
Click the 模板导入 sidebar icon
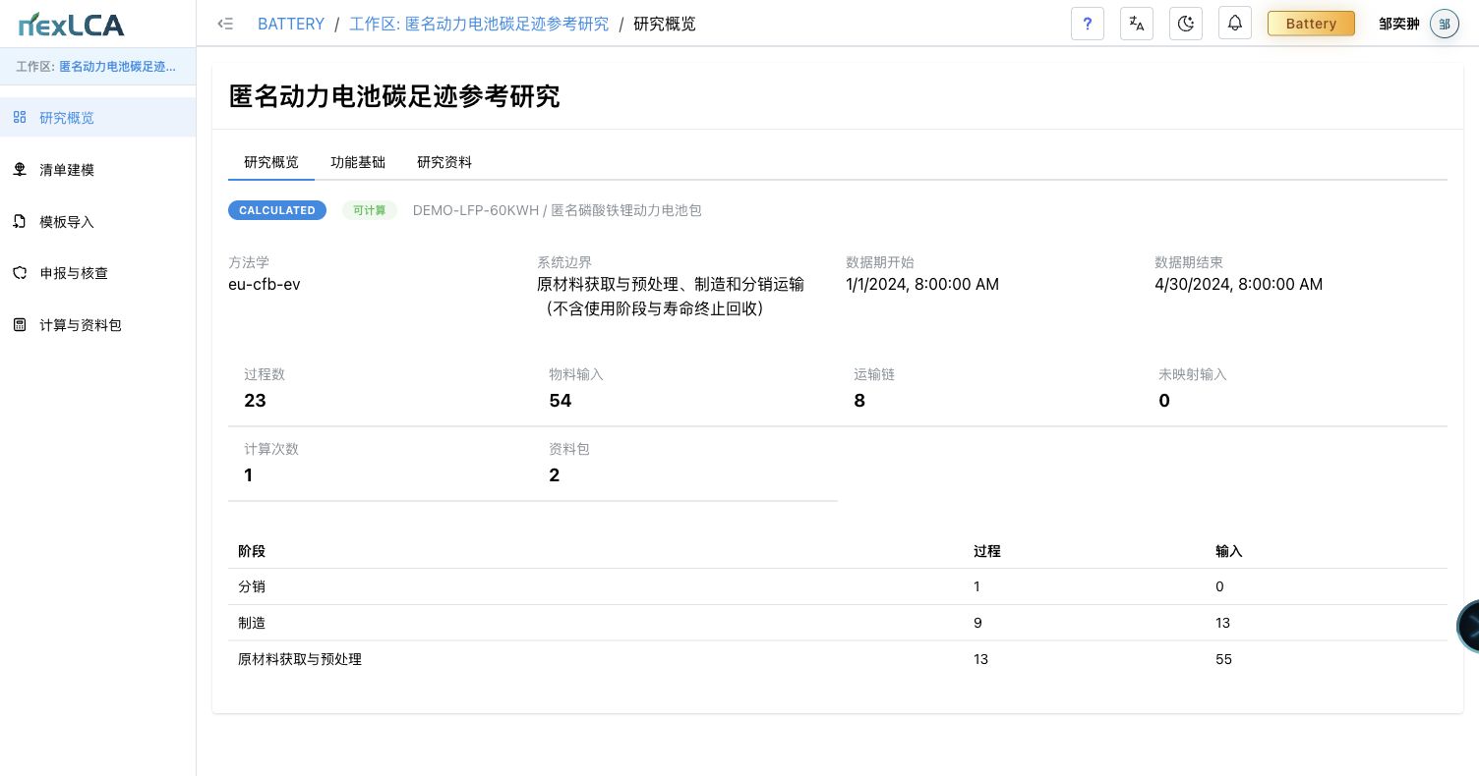click(x=20, y=221)
